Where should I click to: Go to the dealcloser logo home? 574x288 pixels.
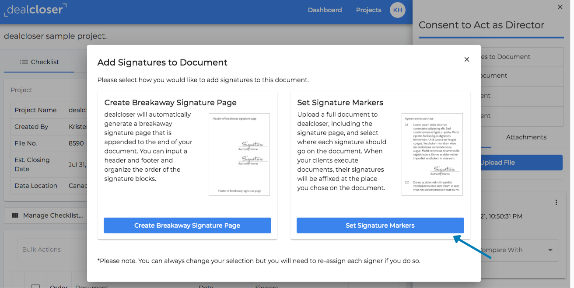(35, 9)
